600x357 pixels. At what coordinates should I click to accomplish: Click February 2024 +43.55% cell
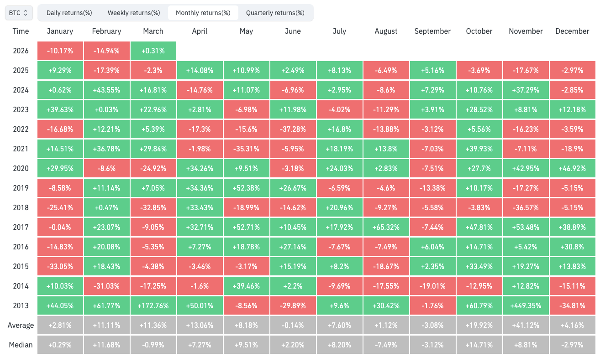point(106,90)
